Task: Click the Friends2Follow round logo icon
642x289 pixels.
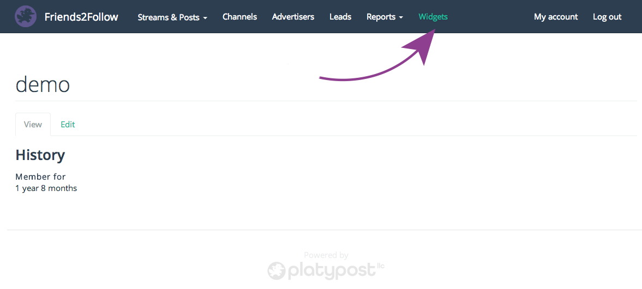Action: point(26,17)
